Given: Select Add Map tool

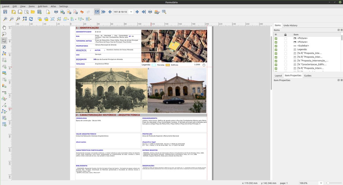Looking at the screenshot, I should pyautogui.click(x=4, y=60).
